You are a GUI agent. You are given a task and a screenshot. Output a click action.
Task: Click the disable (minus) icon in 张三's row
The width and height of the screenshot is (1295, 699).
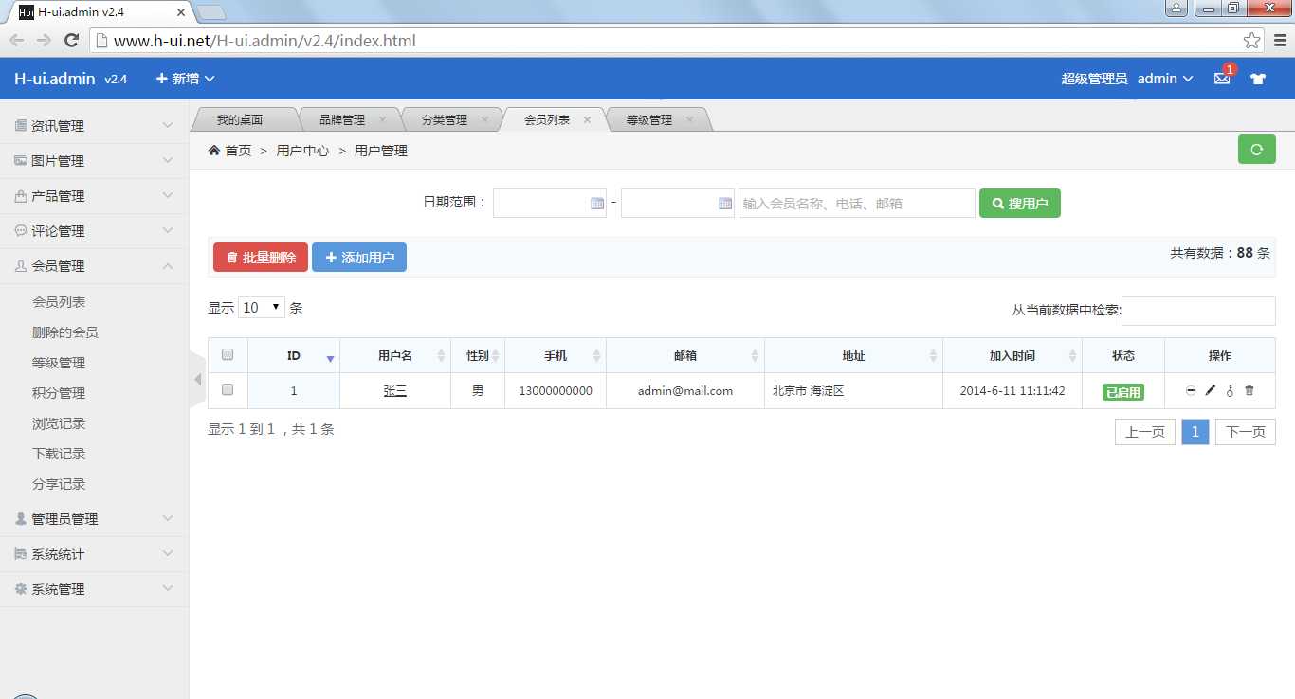(x=1191, y=390)
